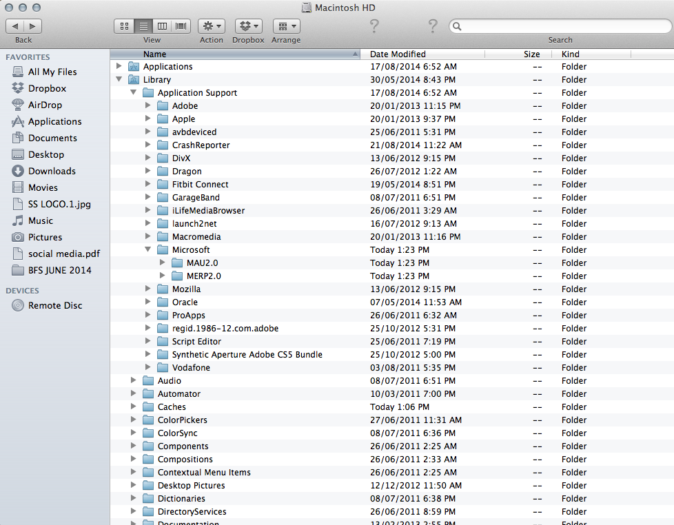
Task: Switch to list view
Action: [x=143, y=26]
